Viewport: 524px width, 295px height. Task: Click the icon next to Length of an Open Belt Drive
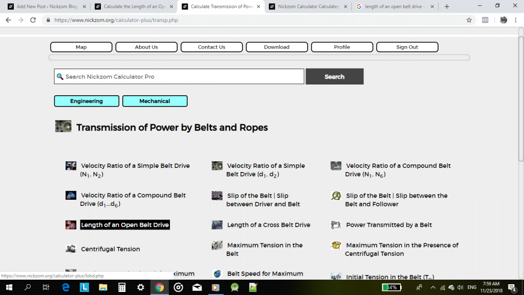pyautogui.click(x=71, y=225)
